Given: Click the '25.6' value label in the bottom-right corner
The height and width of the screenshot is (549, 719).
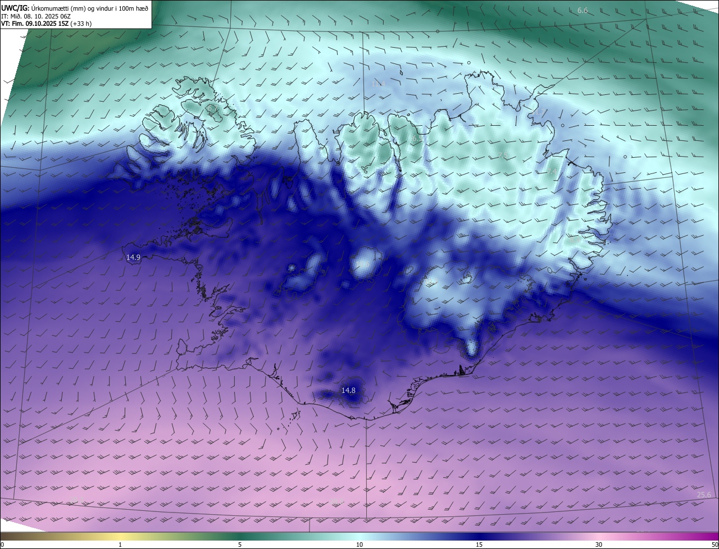Looking at the screenshot, I should [704, 495].
